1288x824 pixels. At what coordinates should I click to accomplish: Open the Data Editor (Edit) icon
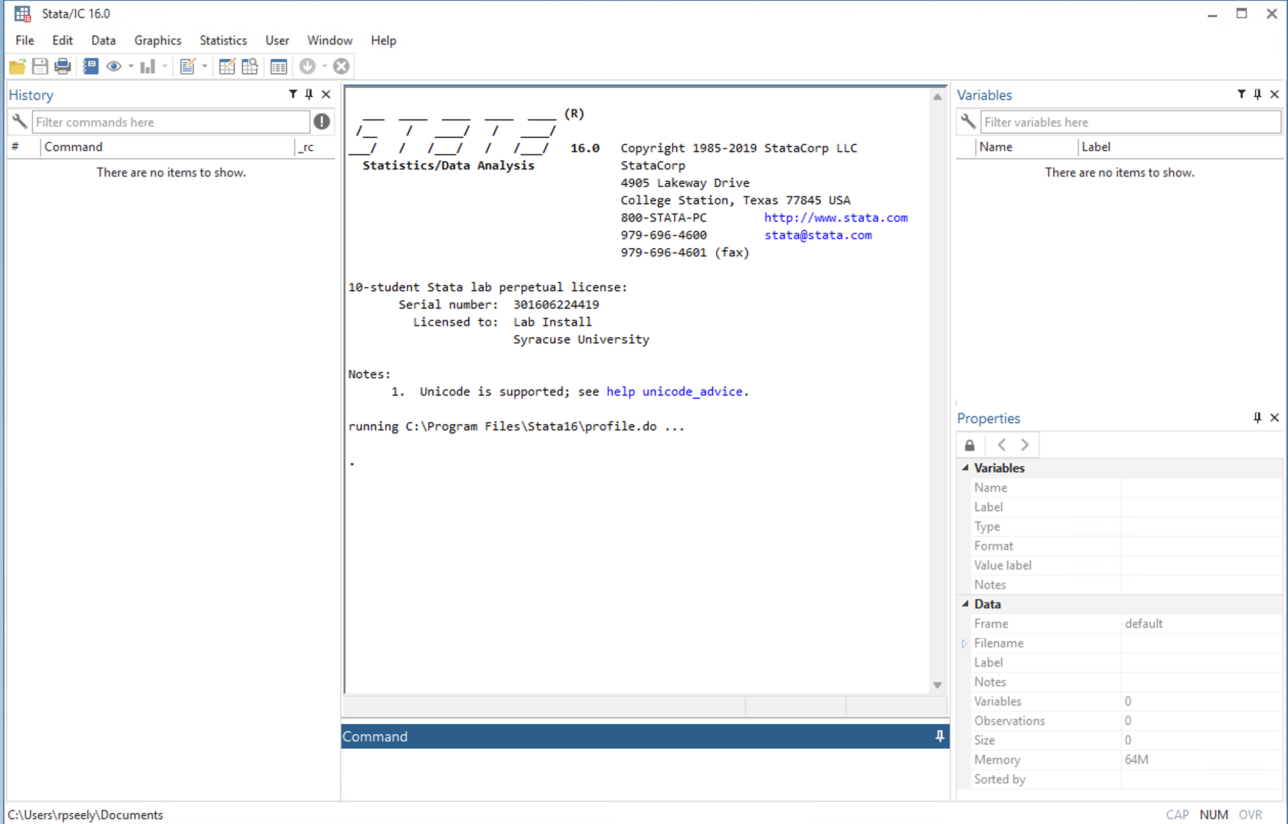click(226, 67)
